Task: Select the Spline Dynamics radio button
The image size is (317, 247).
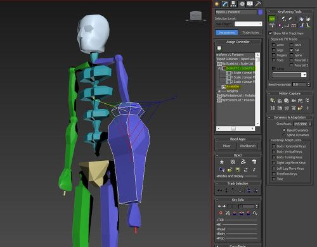Action: (284, 135)
